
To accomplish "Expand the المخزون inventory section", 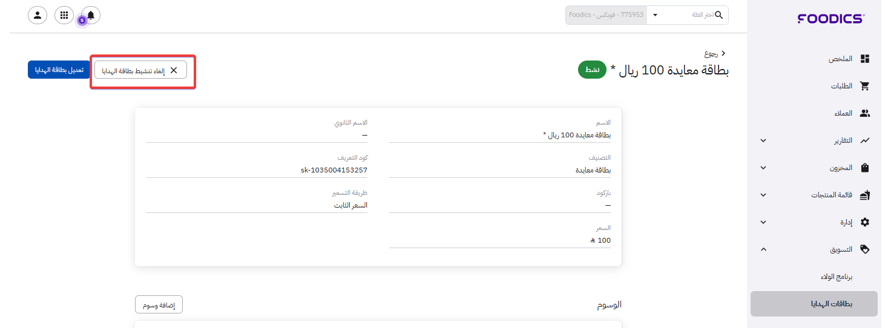I will [x=763, y=168].
